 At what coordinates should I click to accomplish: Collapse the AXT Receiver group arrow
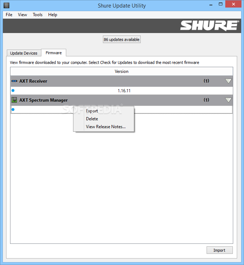229,81
